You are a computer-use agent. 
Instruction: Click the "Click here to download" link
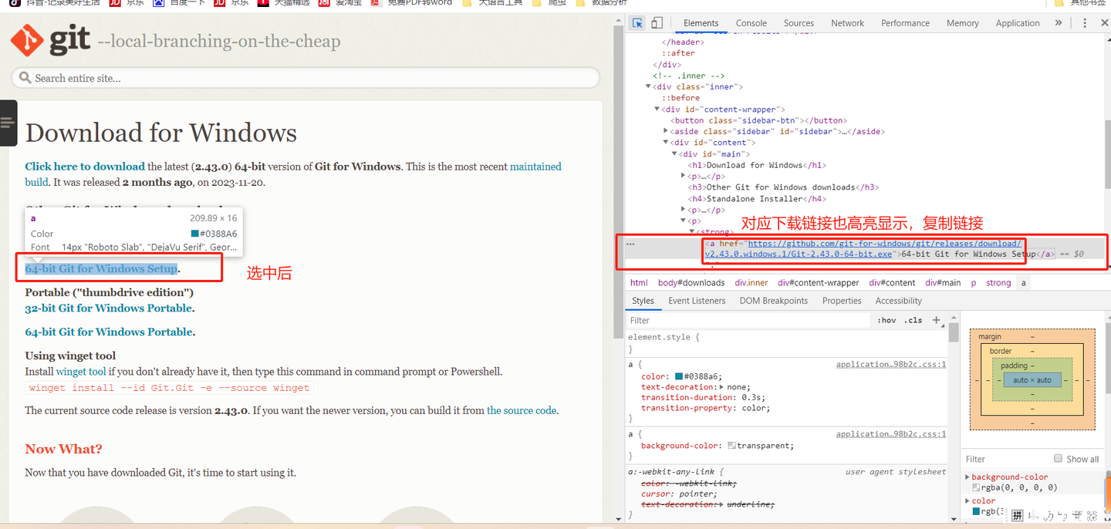pyautogui.click(x=85, y=167)
